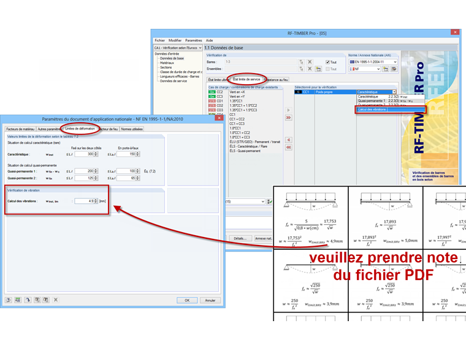Click the new-set icon right of Ensembles delete
The height and width of the screenshot is (350, 466).
[x=318, y=69]
